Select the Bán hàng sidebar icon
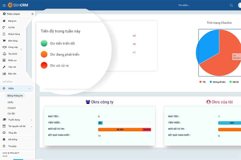The height and width of the screenshot is (160, 241). [x=4, y=40]
